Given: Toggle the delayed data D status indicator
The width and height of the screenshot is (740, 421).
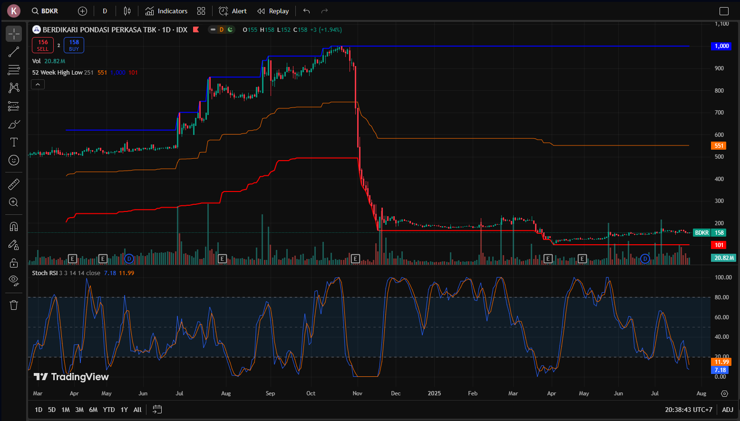Looking at the screenshot, I should click(221, 29).
